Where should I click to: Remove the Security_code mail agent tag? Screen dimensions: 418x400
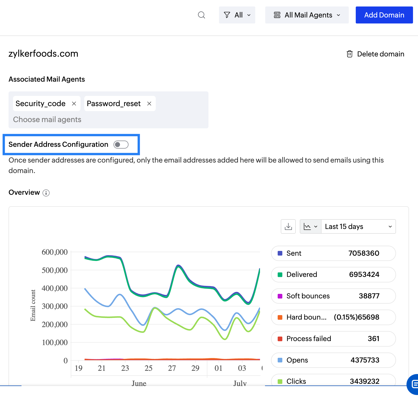point(74,104)
